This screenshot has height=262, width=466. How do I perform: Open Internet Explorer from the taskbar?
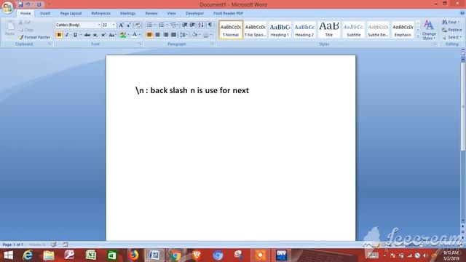[28, 255]
